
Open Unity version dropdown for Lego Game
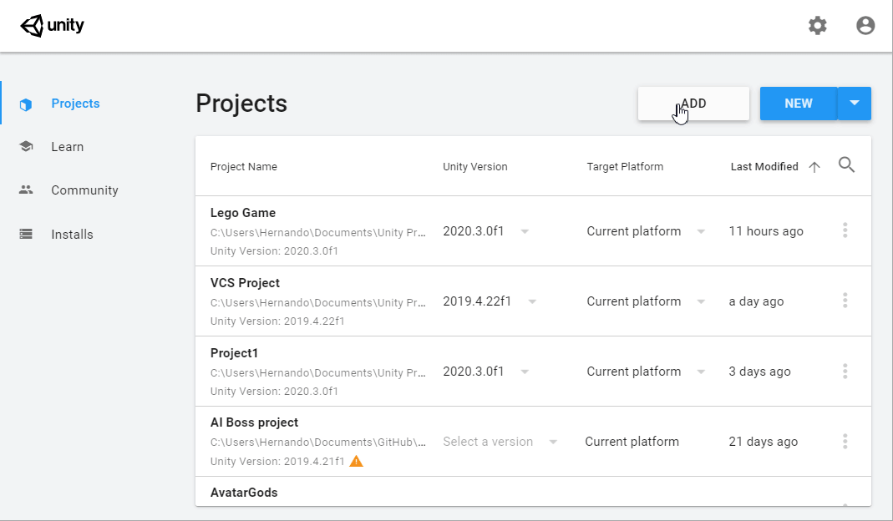click(x=525, y=231)
